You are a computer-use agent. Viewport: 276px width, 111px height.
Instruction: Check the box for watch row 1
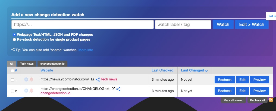point(12,80)
